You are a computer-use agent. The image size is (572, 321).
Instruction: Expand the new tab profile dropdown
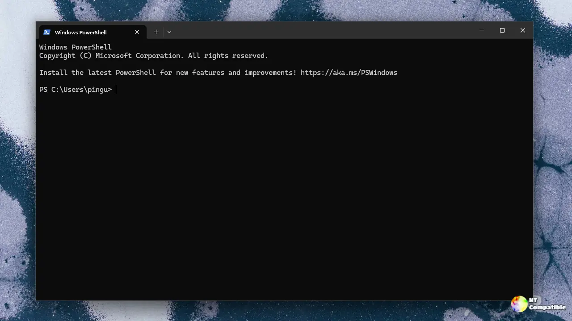tap(169, 32)
